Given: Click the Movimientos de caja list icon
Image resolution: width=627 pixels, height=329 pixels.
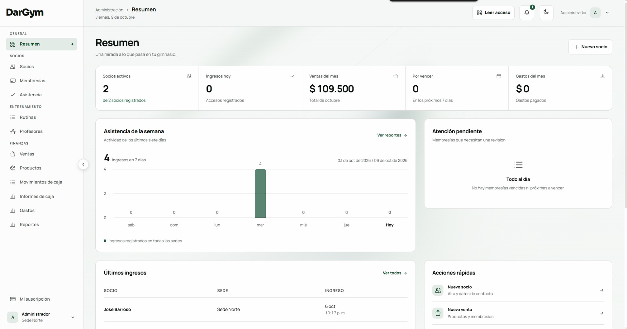Looking at the screenshot, I should [x=13, y=182].
